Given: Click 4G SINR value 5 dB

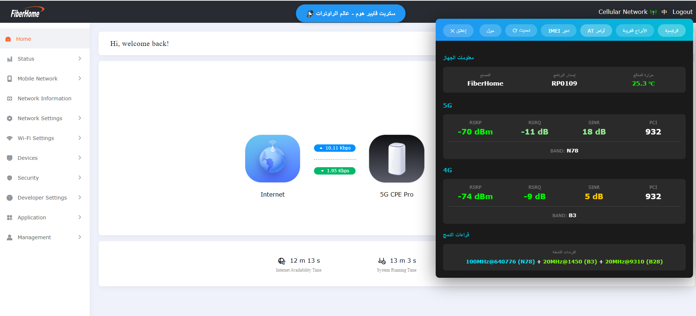Looking at the screenshot, I should 594,197.
